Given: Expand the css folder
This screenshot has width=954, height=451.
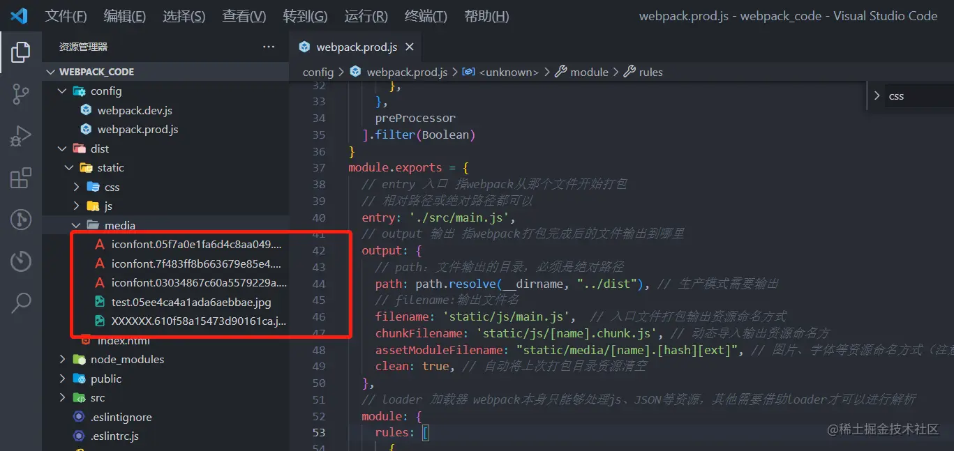Looking at the screenshot, I should click(x=165, y=187).
